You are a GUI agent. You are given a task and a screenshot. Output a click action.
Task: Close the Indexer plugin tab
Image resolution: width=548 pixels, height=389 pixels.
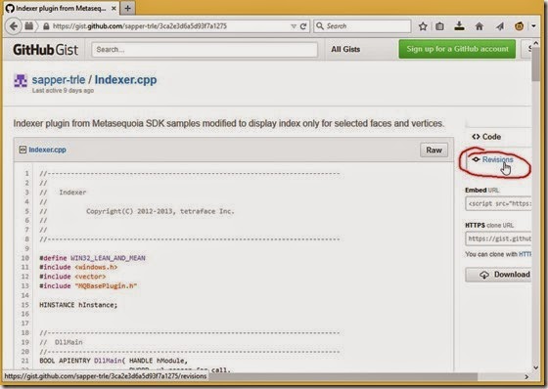tap(114, 9)
